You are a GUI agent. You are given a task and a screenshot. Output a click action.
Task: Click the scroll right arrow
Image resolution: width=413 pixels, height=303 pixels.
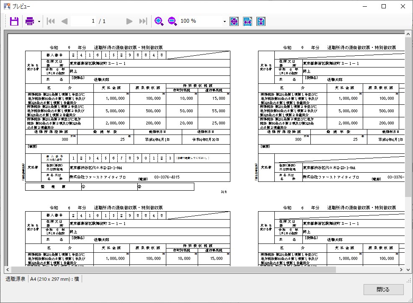401,269
